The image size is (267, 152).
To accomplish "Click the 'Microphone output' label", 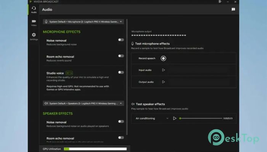I will coord(142,32).
